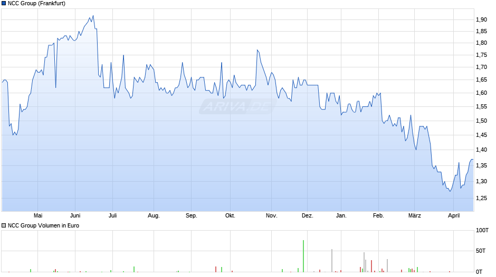Click the tall grey volume bar before Jan.
The height and width of the screenshot is (277, 496).
(x=332, y=261)
